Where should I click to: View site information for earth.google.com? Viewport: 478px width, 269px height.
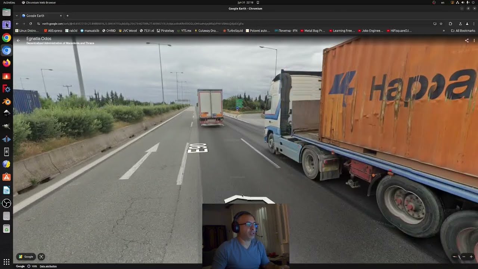tap(38, 24)
